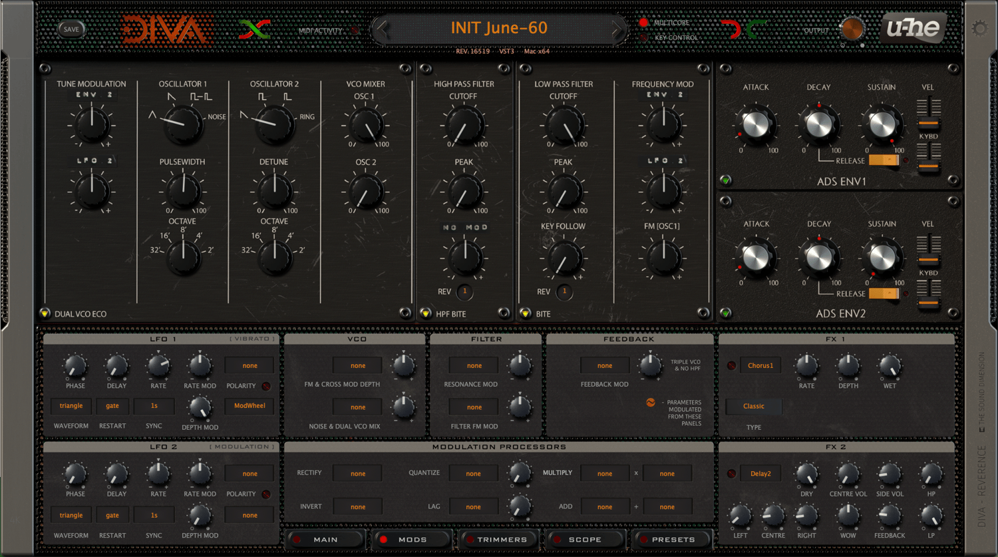Toggle the Low Pass Filter REV button

tap(564, 291)
